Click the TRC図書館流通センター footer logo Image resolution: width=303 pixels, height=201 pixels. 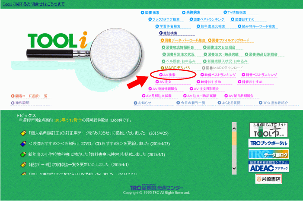(x=156, y=188)
